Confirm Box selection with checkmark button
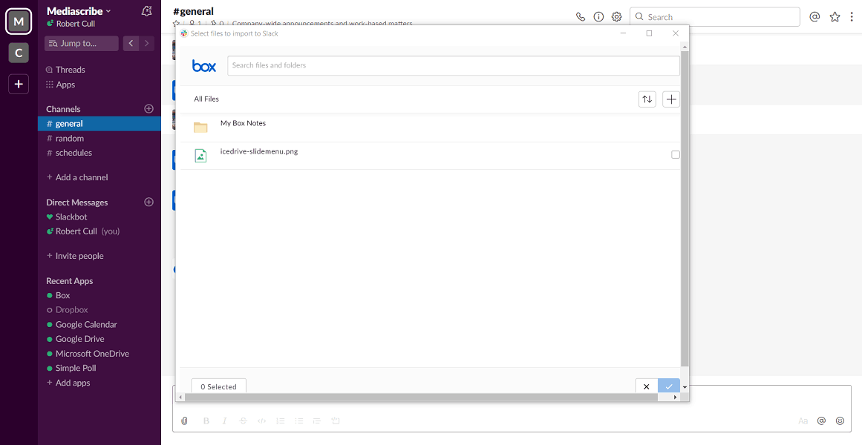The width and height of the screenshot is (862, 445). pos(669,386)
